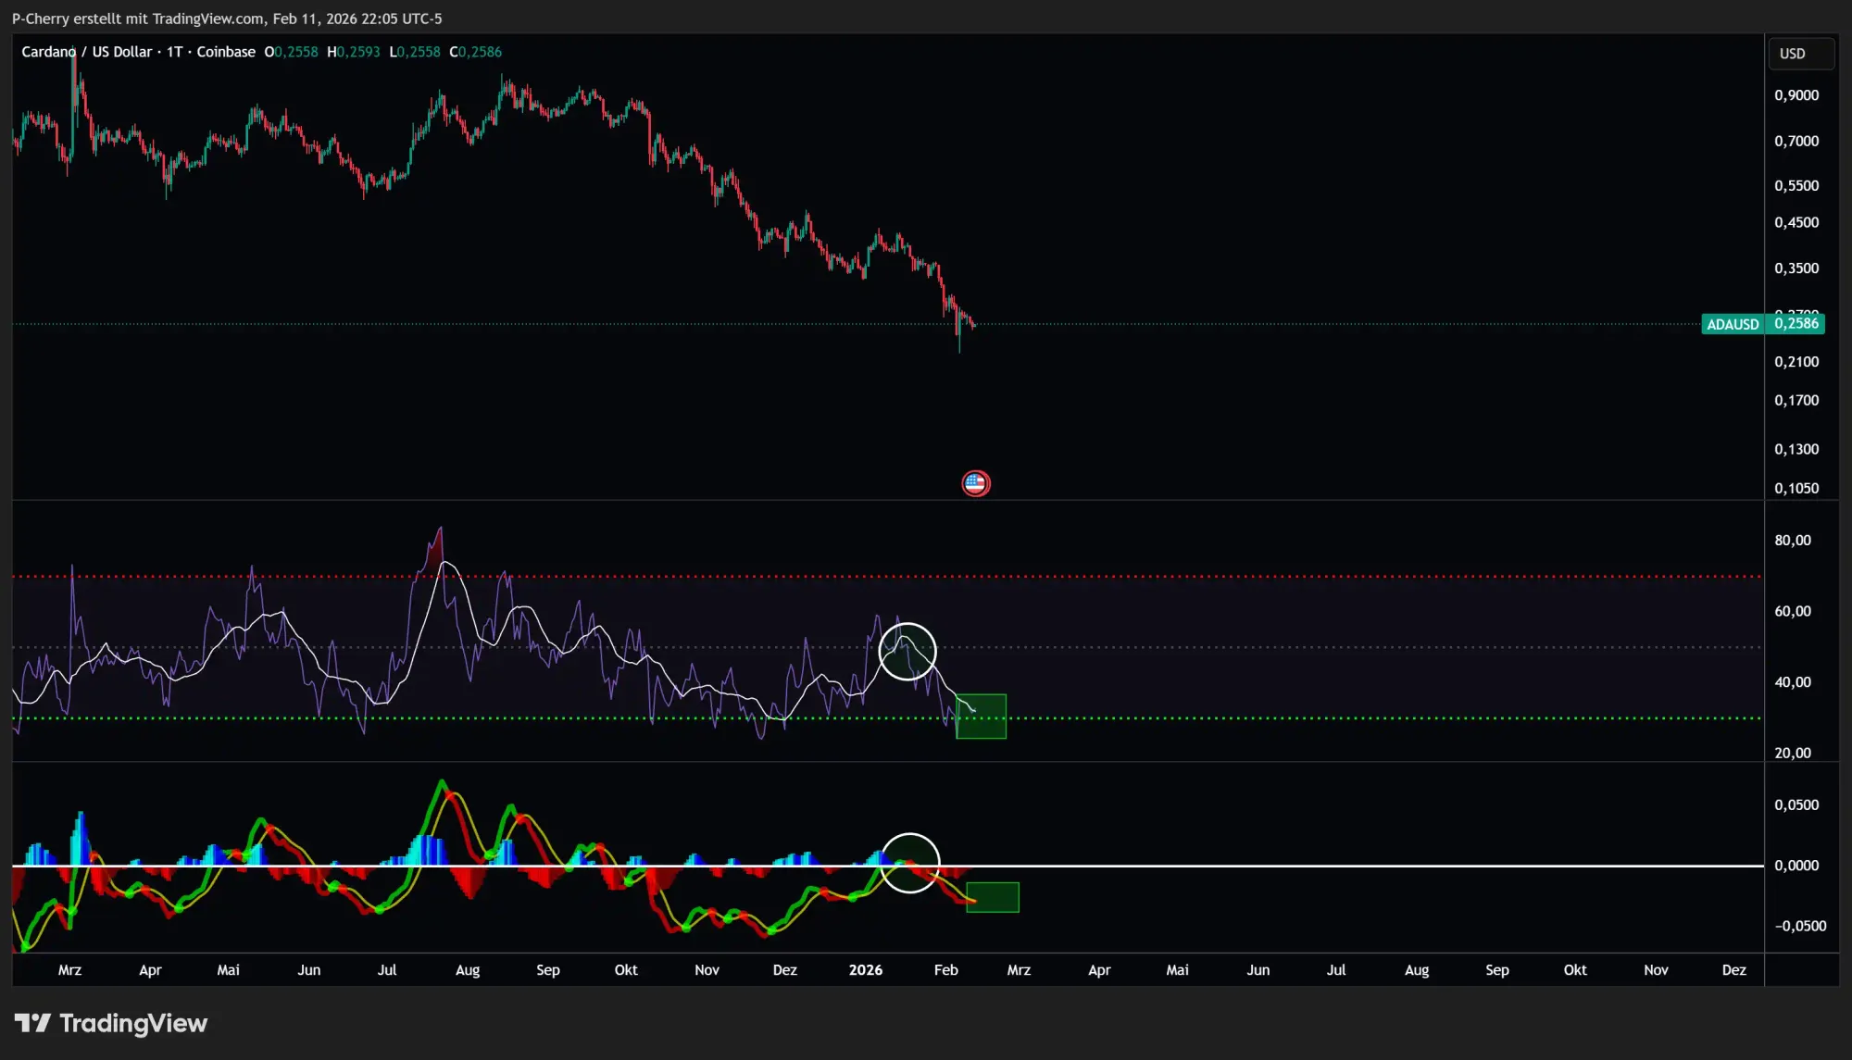Click the C0,2586 close value in the legend

click(x=474, y=52)
